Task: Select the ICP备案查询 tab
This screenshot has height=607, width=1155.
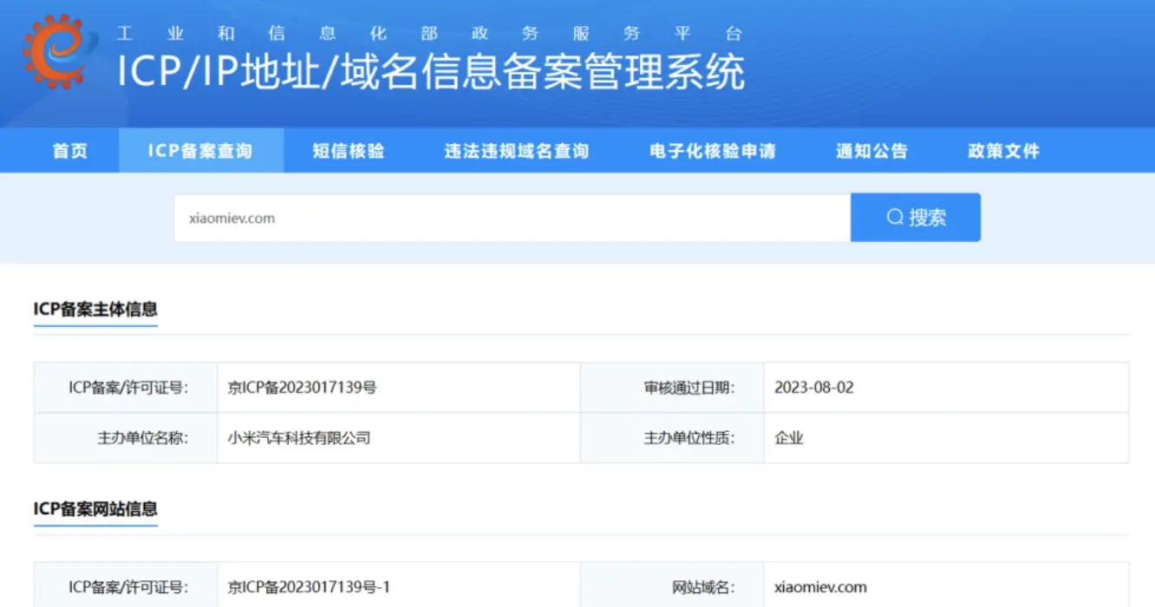Action: pyautogui.click(x=200, y=151)
